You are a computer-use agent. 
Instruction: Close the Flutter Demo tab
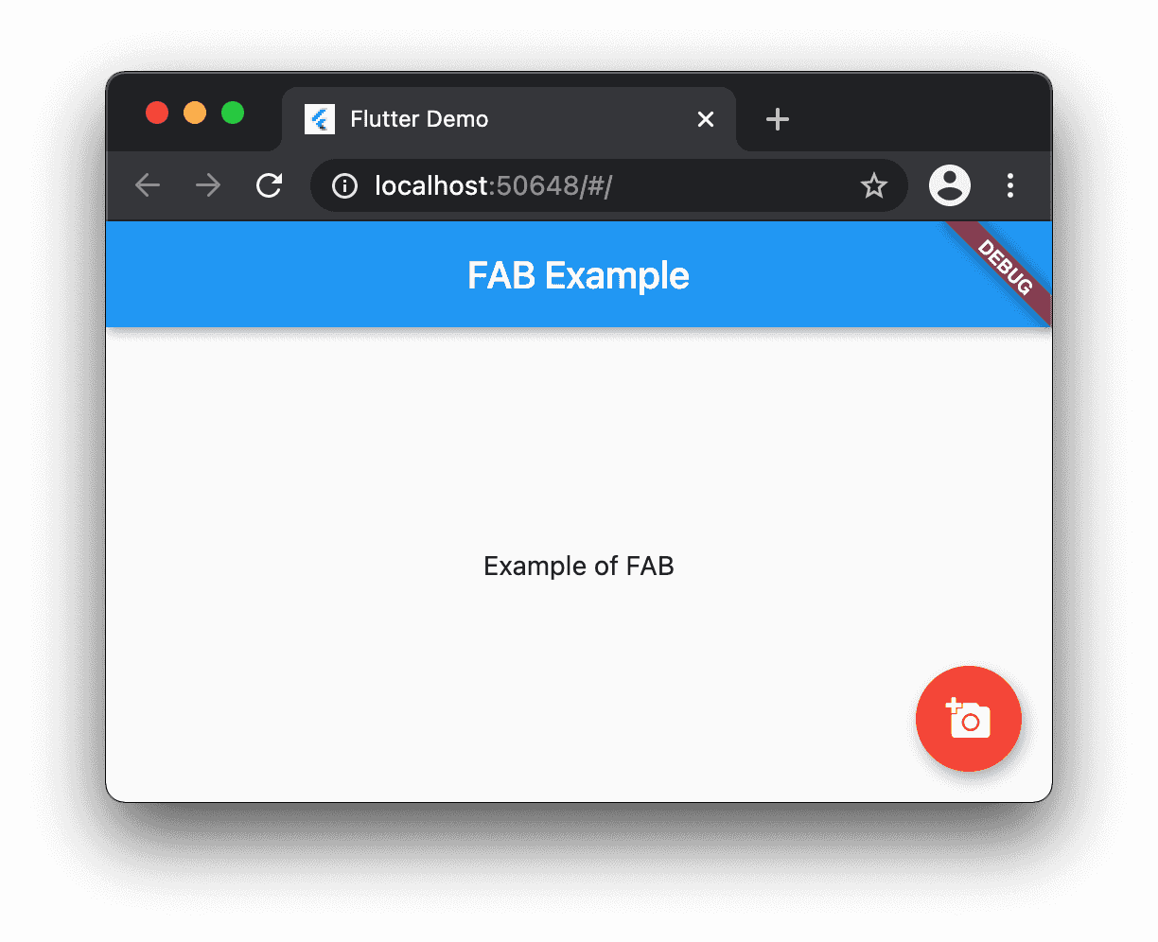706,119
